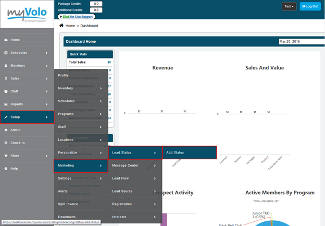325x226 pixels.
Task: Click the Home breadcrumb link
Action: pyautogui.click(x=70, y=26)
